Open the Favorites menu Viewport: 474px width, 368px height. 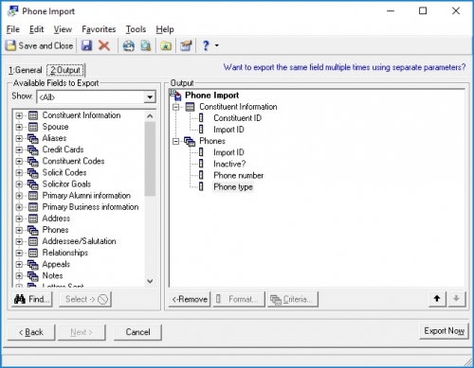pyautogui.click(x=99, y=29)
